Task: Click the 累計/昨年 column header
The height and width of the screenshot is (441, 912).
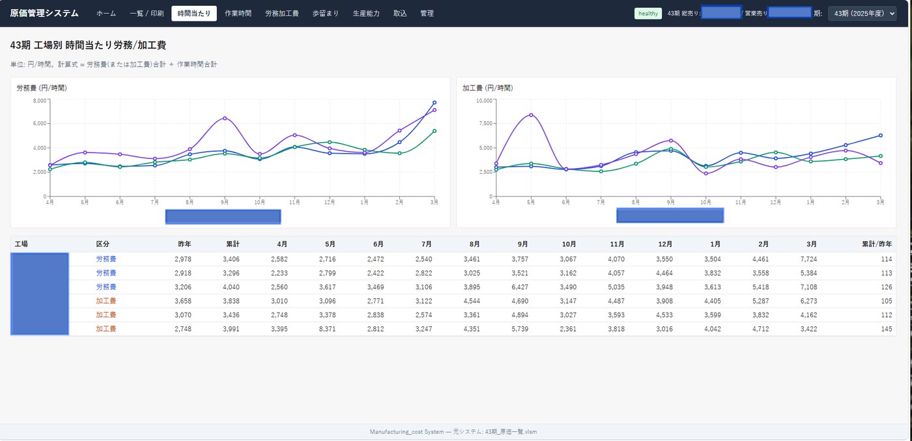Action: [x=877, y=244]
